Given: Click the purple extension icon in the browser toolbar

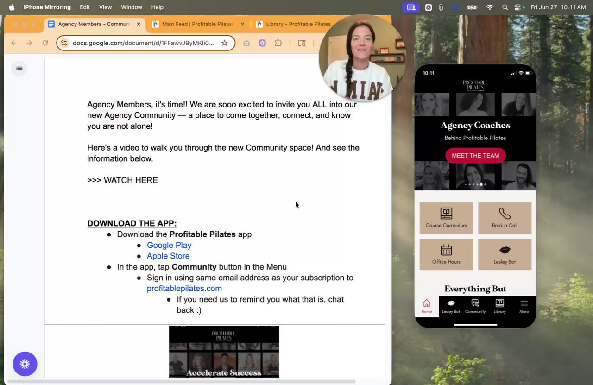Looking at the screenshot, I should [262, 43].
